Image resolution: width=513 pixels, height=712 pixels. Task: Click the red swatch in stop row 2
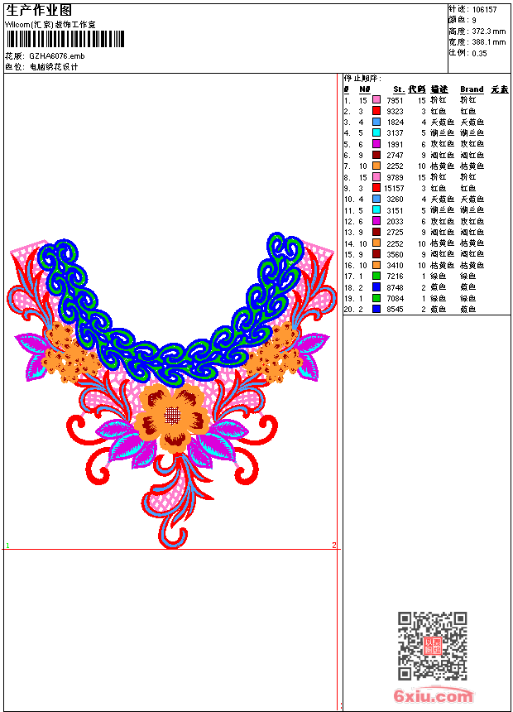pos(376,111)
